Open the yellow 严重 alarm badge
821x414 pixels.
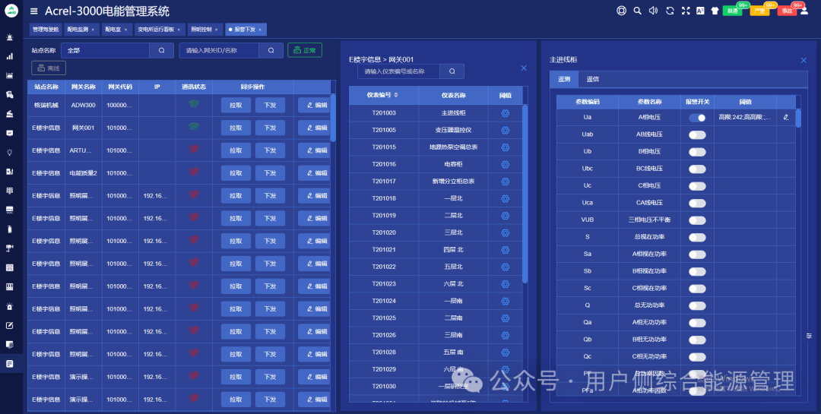[759, 11]
